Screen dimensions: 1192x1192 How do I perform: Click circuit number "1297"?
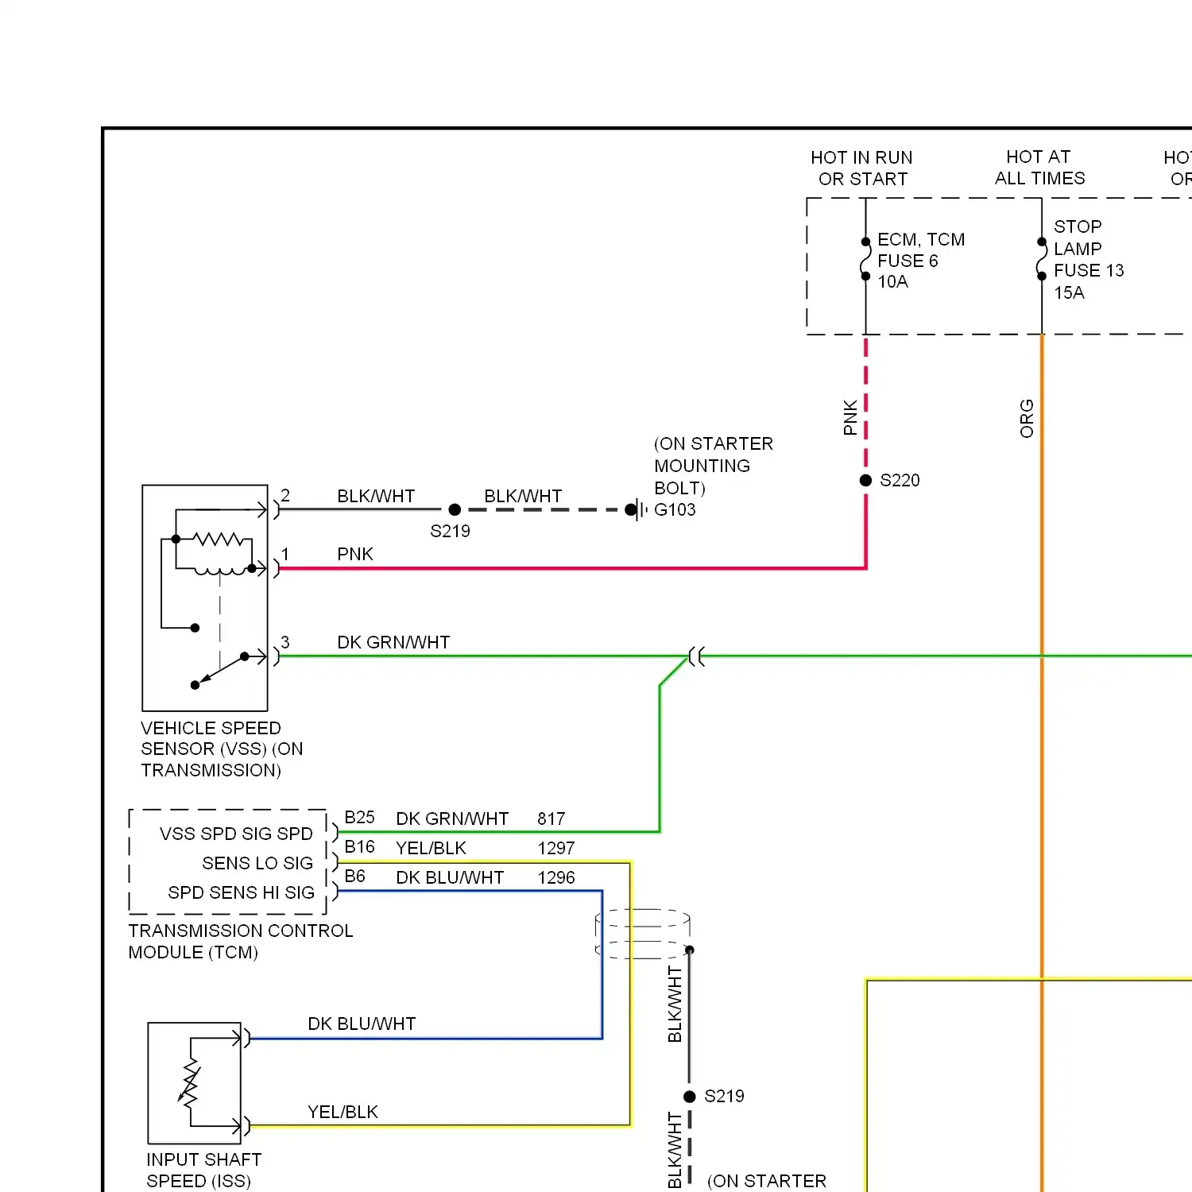(555, 848)
